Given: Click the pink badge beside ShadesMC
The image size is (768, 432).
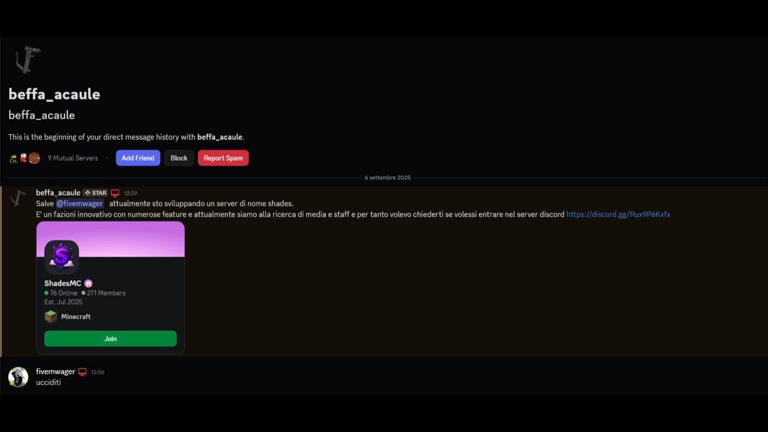Looking at the screenshot, I should (88, 283).
